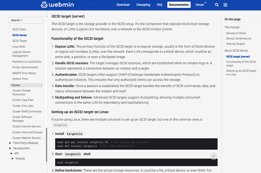Open the Forum external link
This screenshot has height=173, width=261.
tap(201, 5)
